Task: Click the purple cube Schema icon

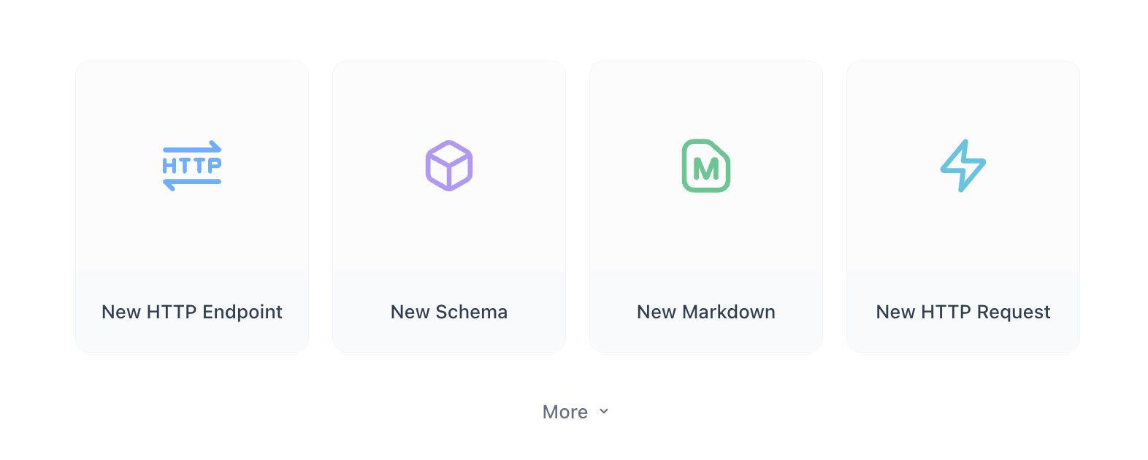Action: [449, 166]
